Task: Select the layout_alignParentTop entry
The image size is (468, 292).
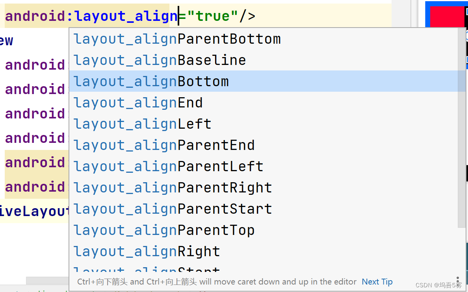Action: point(164,230)
